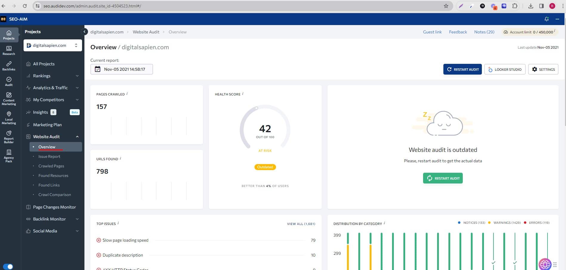566x270 pixels.
Task: Select Issue Report submenu item
Action: (49, 156)
